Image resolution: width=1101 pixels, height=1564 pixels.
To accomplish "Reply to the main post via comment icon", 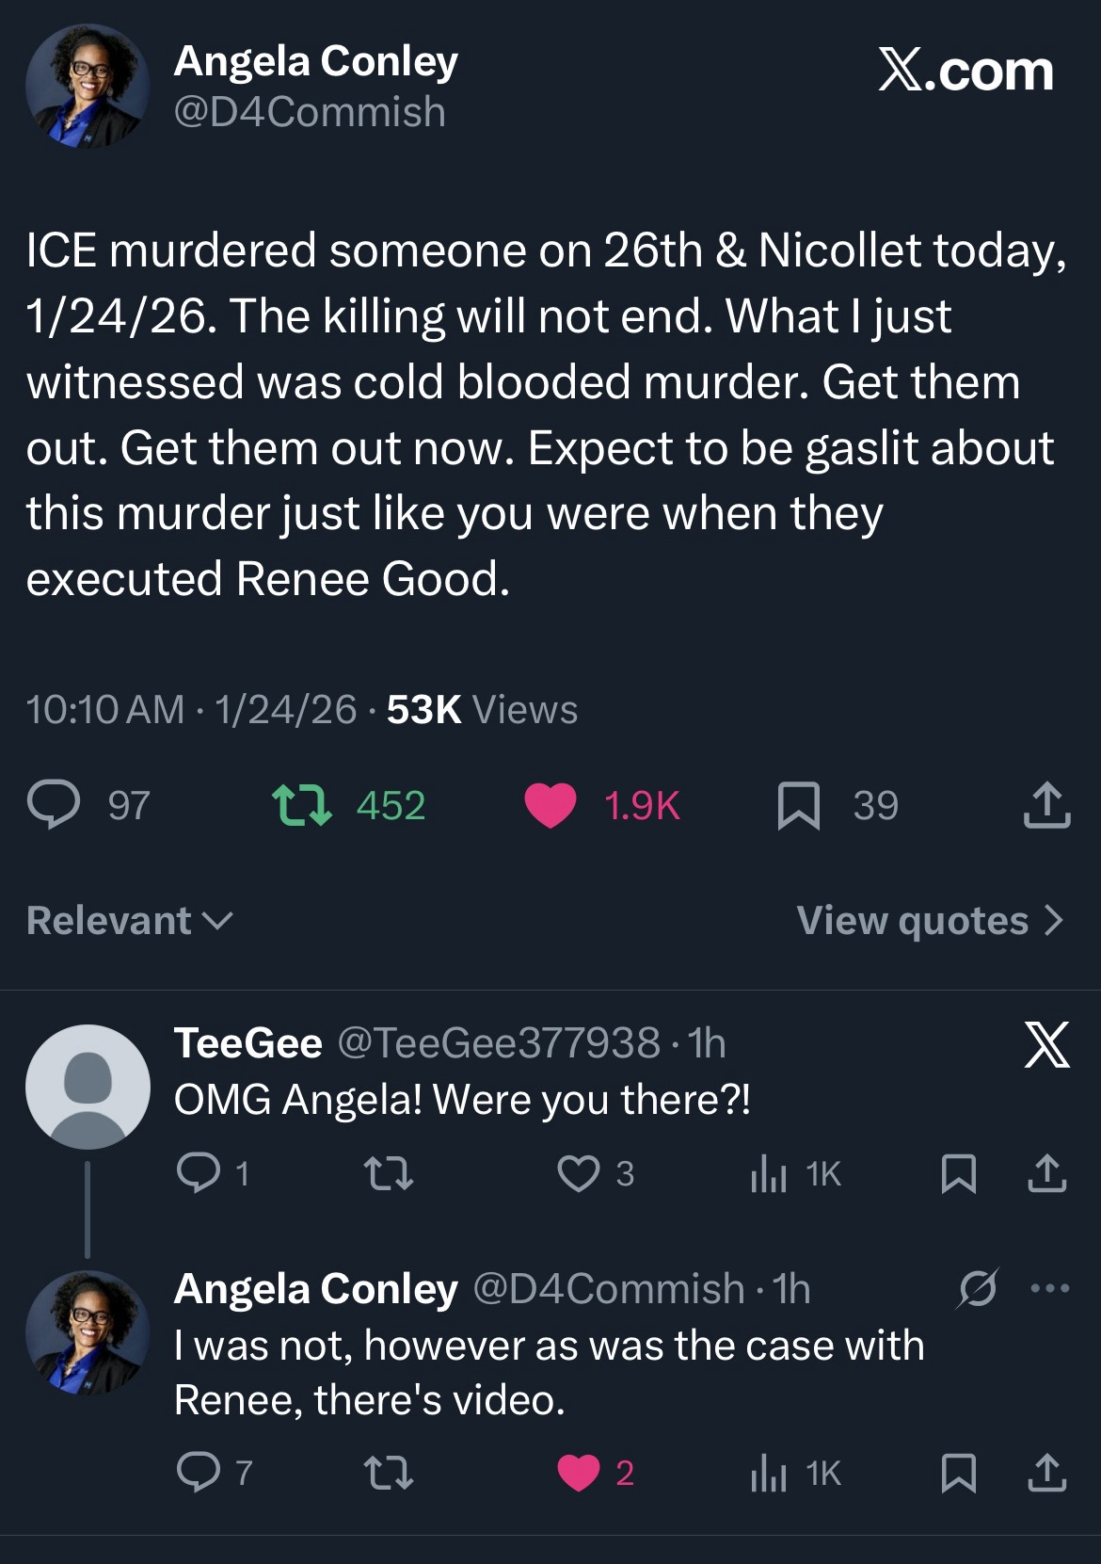I will pyautogui.click(x=54, y=806).
